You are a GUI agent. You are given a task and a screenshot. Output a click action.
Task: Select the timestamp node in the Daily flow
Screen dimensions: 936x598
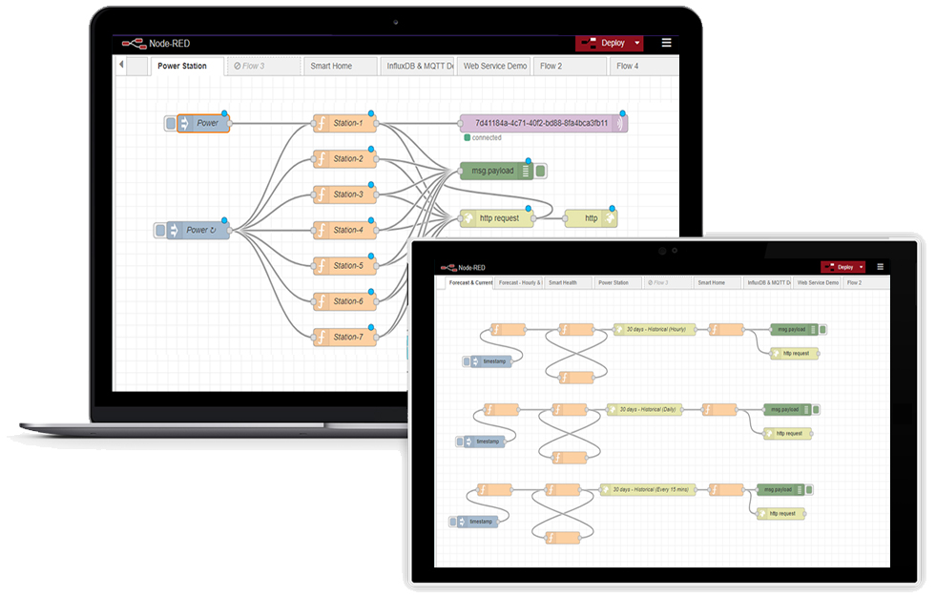pyautogui.click(x=486, y=442)
